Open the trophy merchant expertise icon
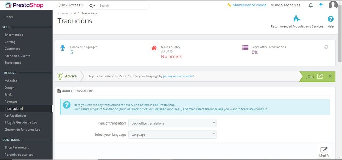 [321, 5]
